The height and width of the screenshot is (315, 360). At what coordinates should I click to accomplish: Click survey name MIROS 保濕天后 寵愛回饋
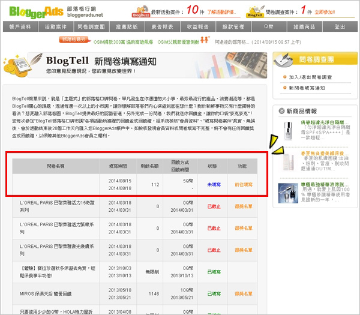pos(46,293)
